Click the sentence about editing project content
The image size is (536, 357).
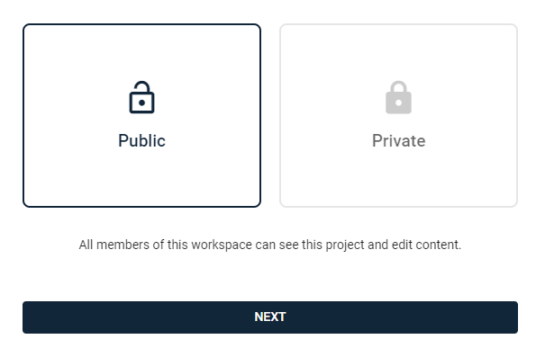pos(270,245)
